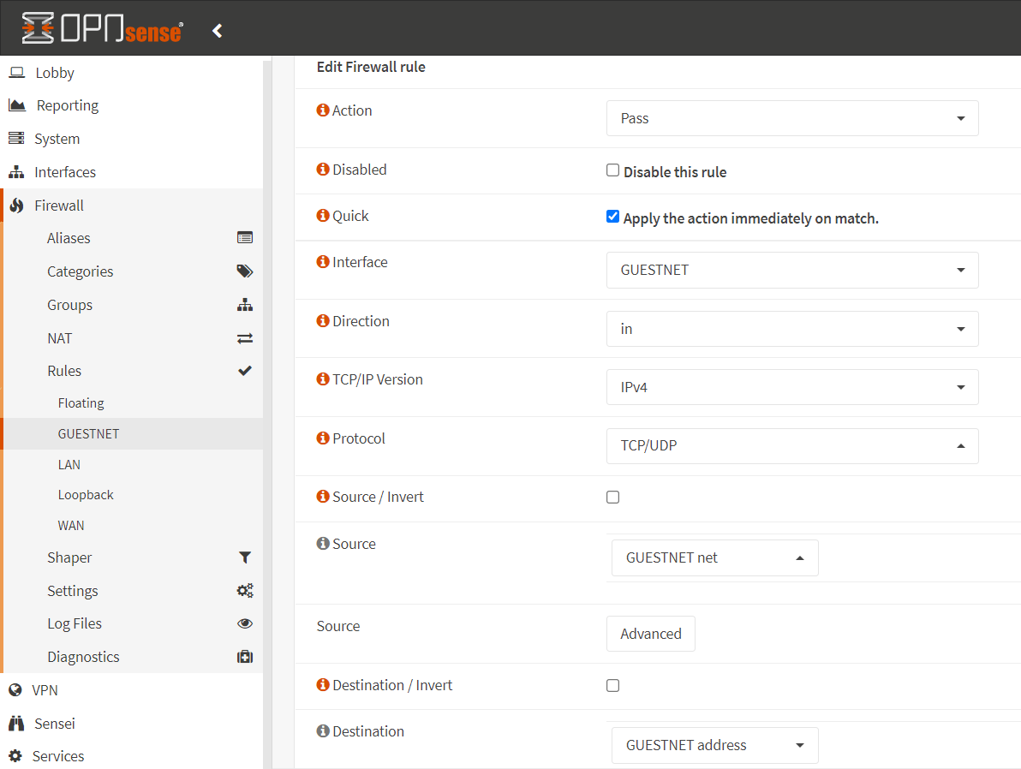Screen dimensions: 1021x769
Task: Click the Shaper filter icon
Action: pos(245,557)
